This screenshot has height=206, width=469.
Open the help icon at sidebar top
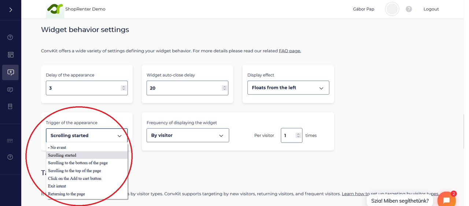tap(10, 37)
